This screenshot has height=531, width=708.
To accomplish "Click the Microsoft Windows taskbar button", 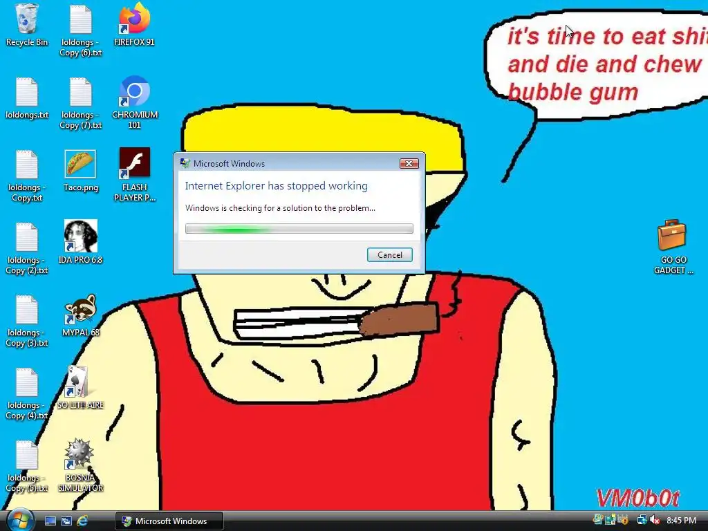I will tap(169, 521).
